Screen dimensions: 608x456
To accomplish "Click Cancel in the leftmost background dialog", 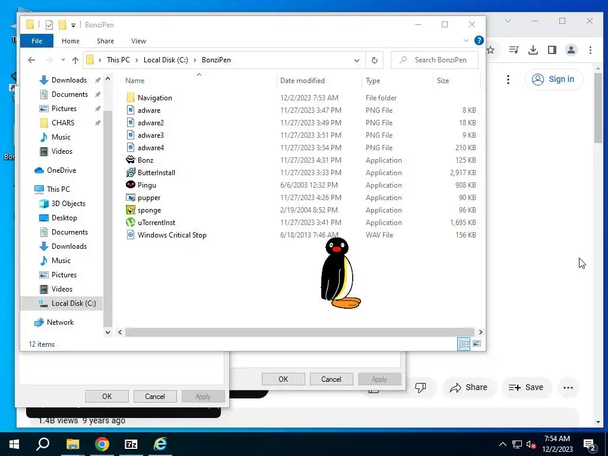I will (155, 396).
